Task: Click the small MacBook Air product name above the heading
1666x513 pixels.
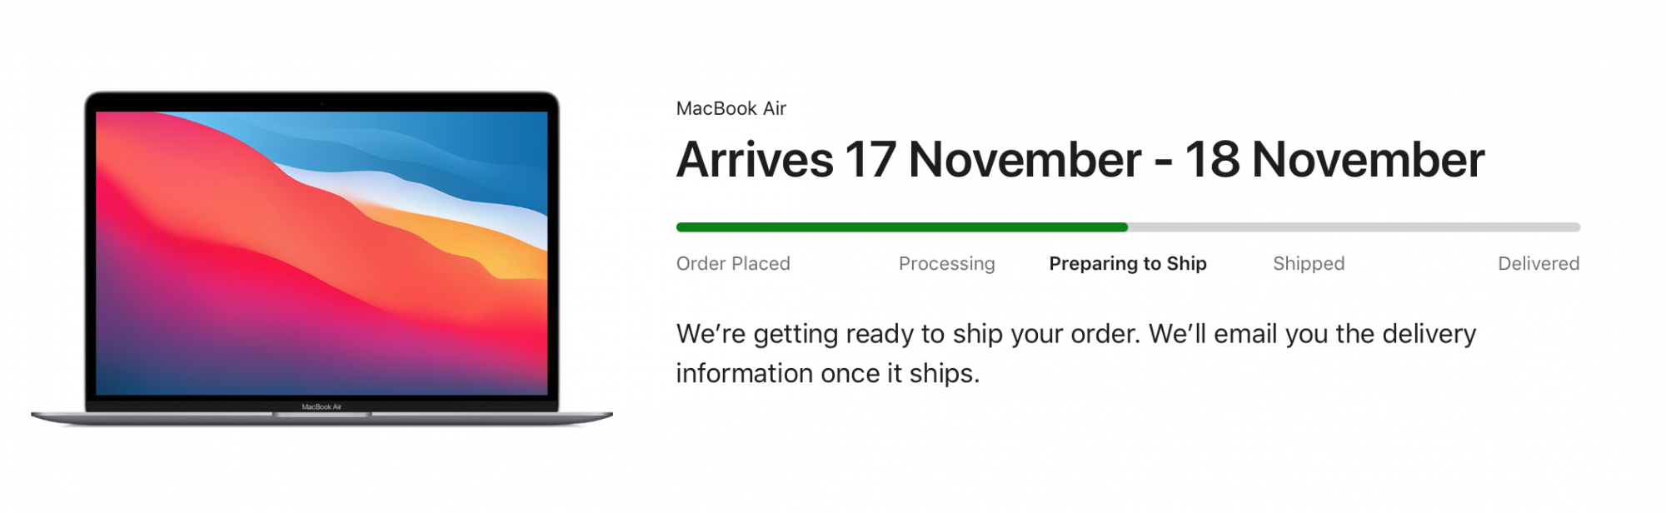Action: click(x=731, y=108)
